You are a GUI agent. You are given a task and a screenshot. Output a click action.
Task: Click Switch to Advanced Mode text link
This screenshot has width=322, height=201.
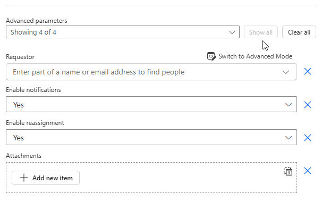tap(255, 56)
